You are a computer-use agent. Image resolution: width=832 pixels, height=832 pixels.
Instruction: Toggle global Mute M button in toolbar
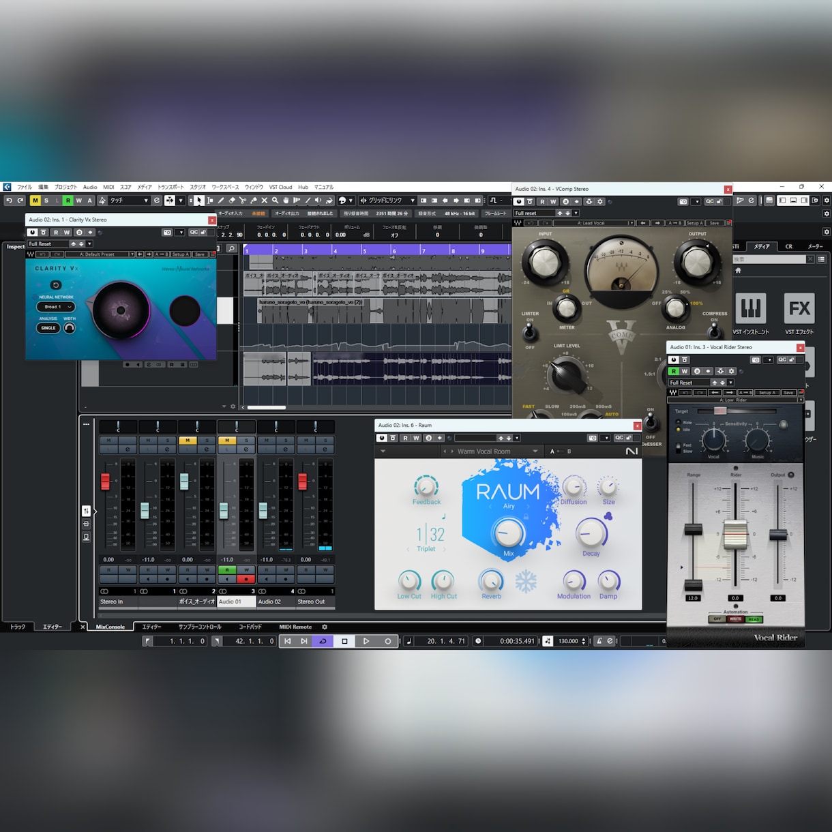coord(35,200)
